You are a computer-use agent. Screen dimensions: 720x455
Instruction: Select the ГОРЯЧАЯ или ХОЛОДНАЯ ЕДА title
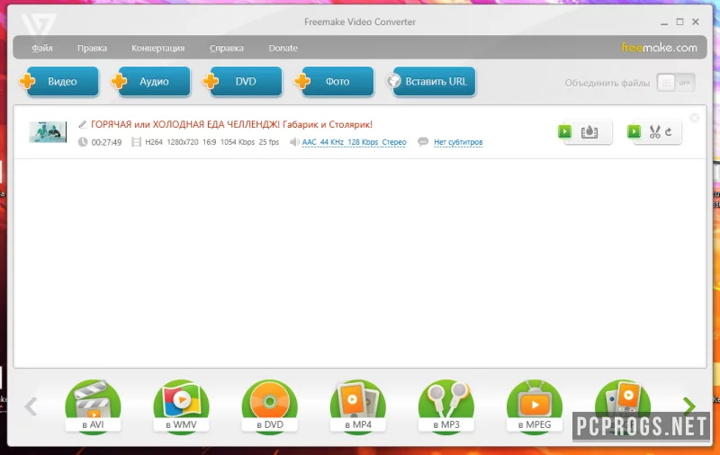(231, 124)
